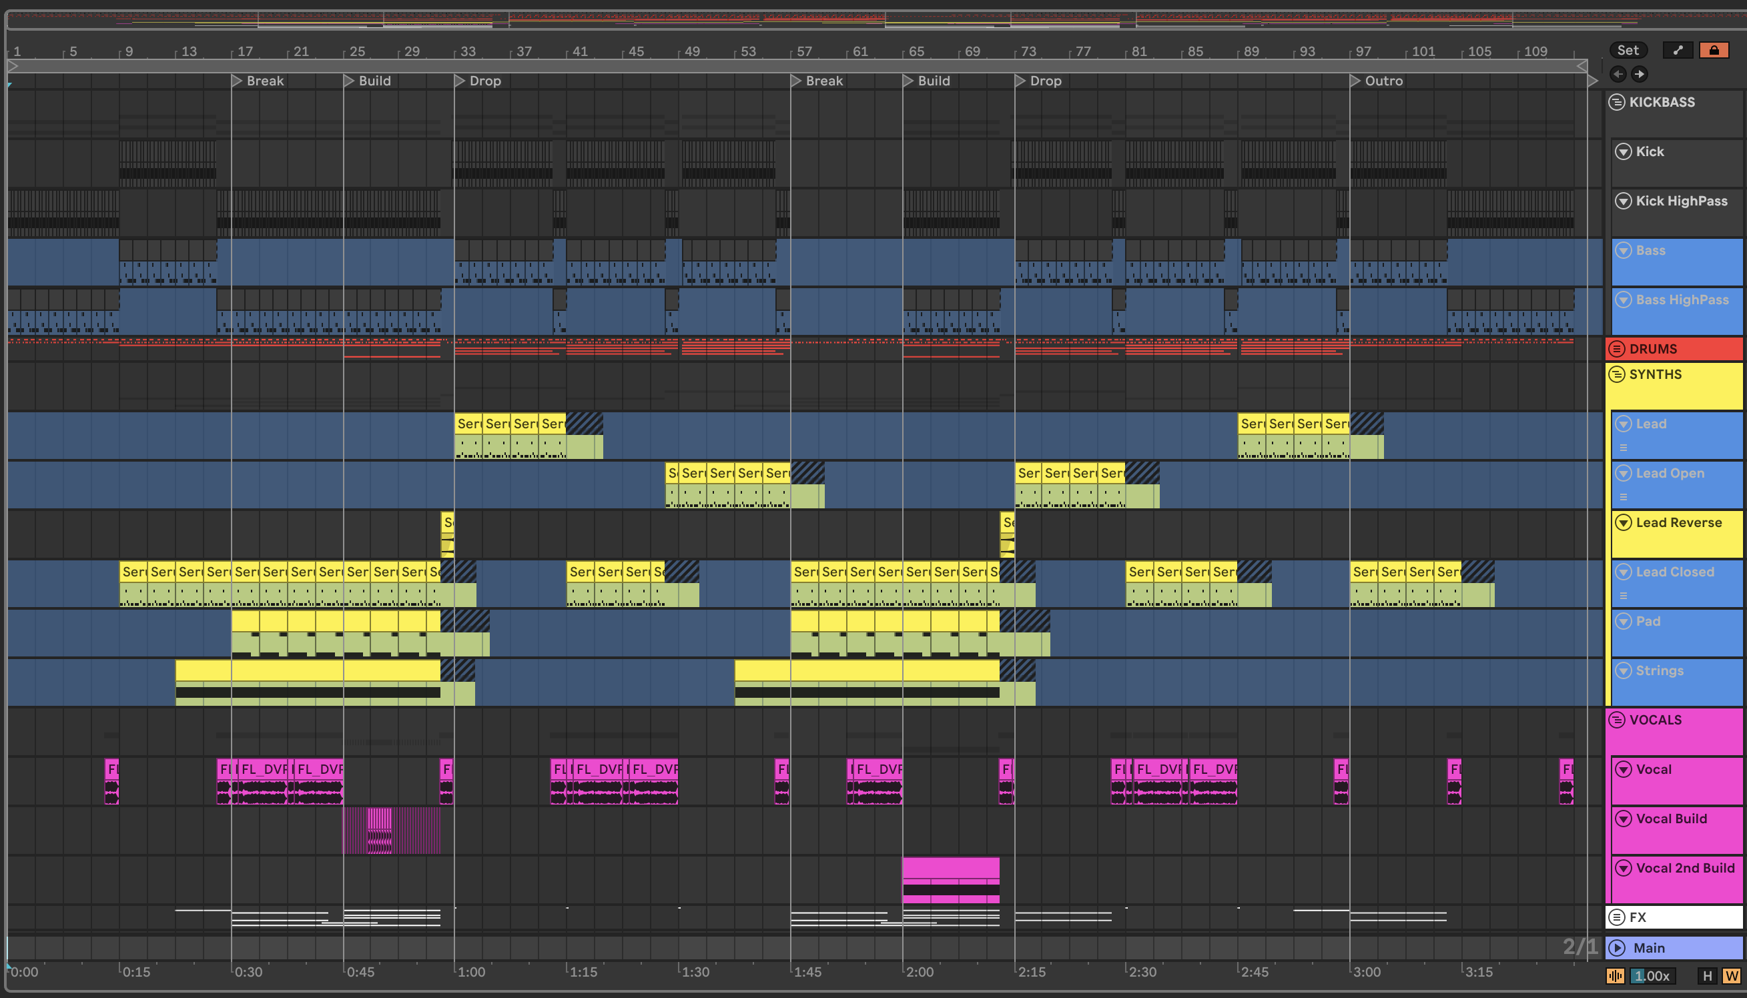Toggle the W optimize width button

[x=1731, y=975]
